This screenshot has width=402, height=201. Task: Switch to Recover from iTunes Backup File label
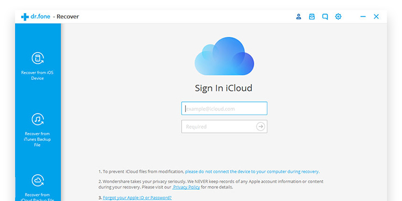coord(37,139)
